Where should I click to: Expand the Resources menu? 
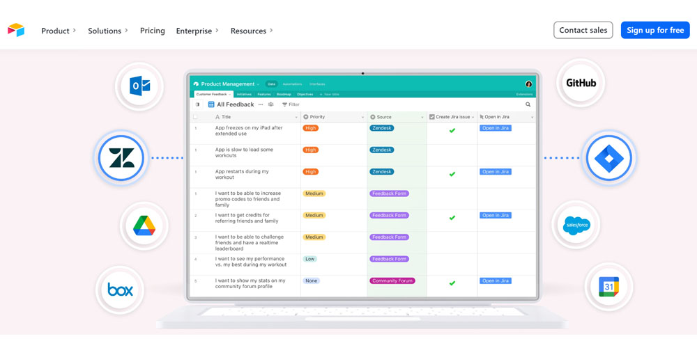252,31
